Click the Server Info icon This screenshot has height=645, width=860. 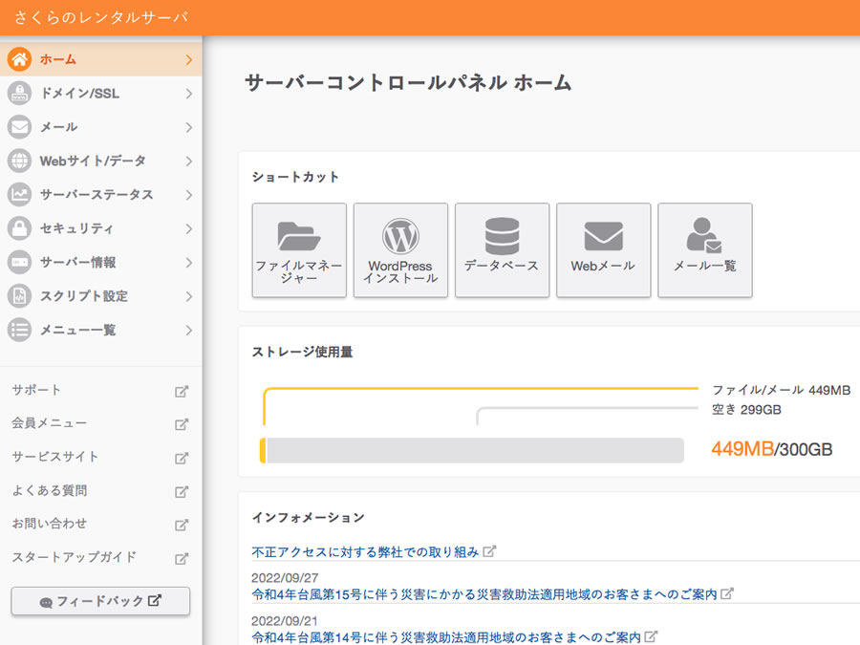pos(20,262)
